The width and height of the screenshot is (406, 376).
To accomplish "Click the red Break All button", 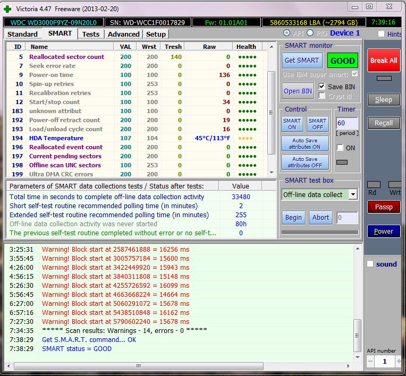I will pyautogui.click(x=384, y=61).
